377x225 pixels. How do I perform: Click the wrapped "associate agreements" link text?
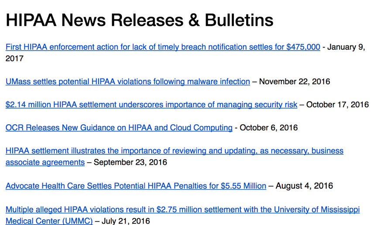click(x=45, y=162)
